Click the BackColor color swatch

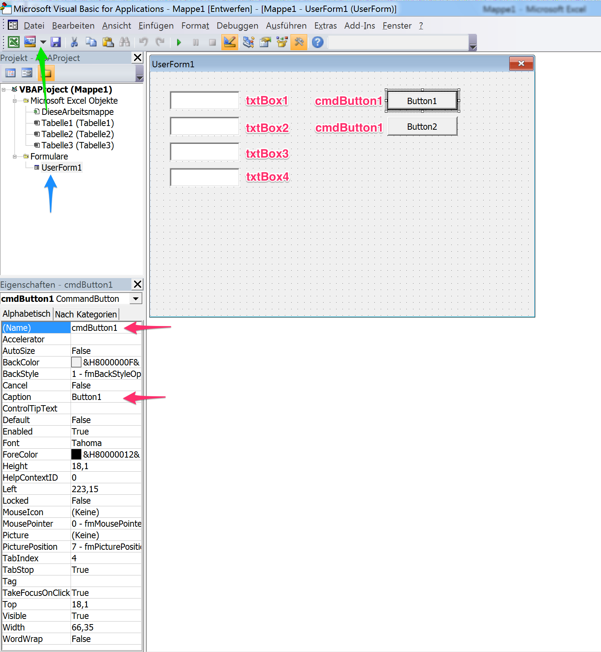76,362
